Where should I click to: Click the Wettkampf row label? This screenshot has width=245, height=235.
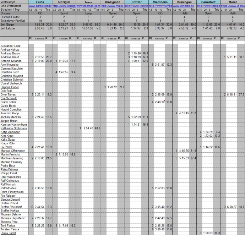(x=8, y=2)
